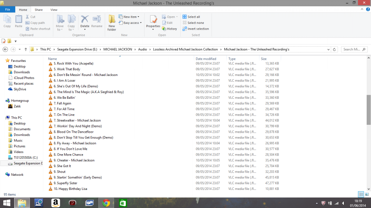Expand address bar history dropdown arrow
371x208 pixels.
329,49
